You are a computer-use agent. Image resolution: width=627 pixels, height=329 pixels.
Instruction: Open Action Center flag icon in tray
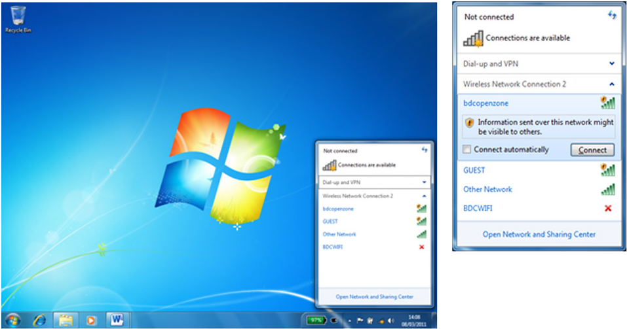point(360,320)
